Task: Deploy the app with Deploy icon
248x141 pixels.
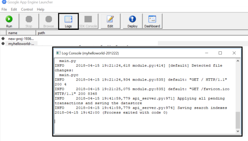Action: (x=132, y=19)
